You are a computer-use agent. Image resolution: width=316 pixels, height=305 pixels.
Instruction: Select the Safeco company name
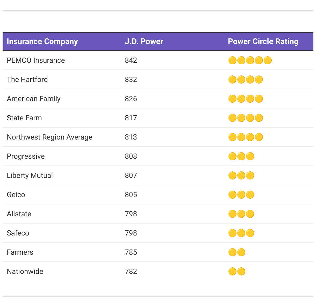click(18, 233)
